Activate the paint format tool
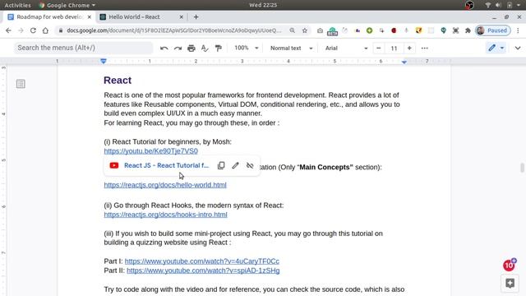526x296 pixels. [219, 49]
